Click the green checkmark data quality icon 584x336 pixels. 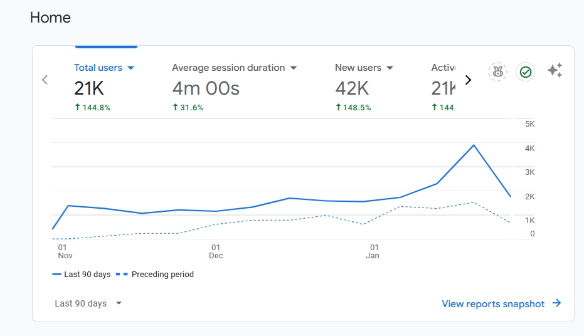click(x=526, y=72)
